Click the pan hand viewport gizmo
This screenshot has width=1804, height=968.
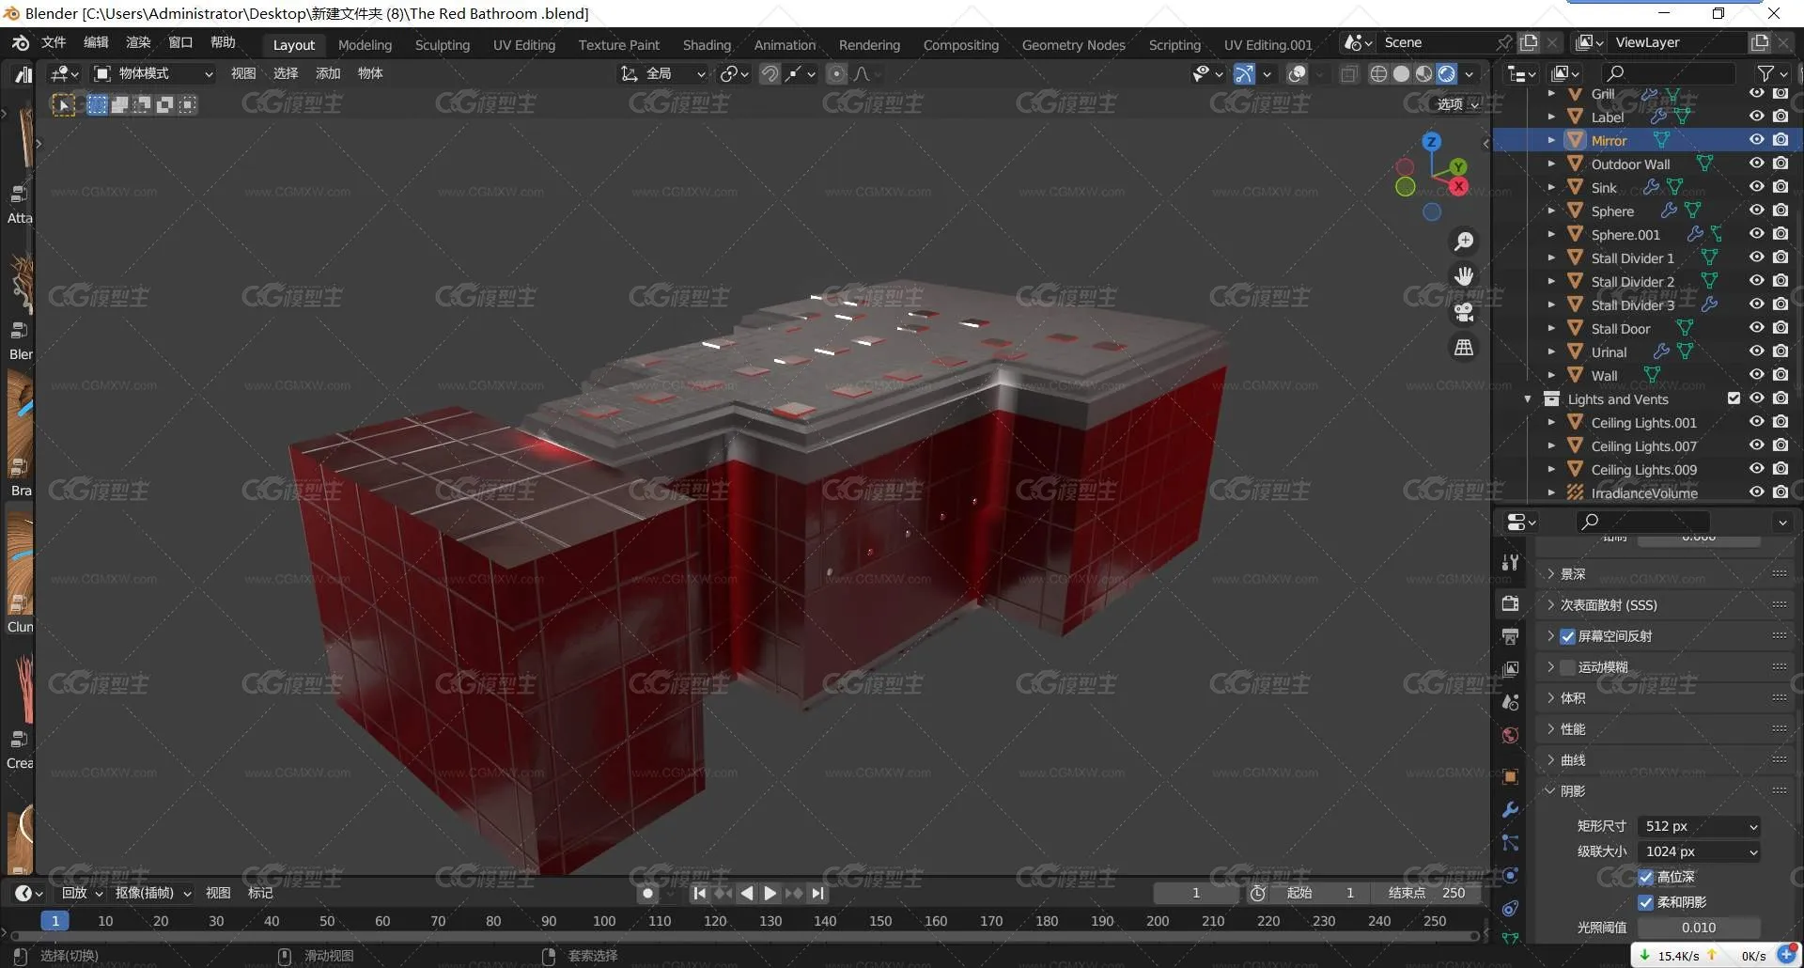pyautogui.click(x=1464, y=276)
